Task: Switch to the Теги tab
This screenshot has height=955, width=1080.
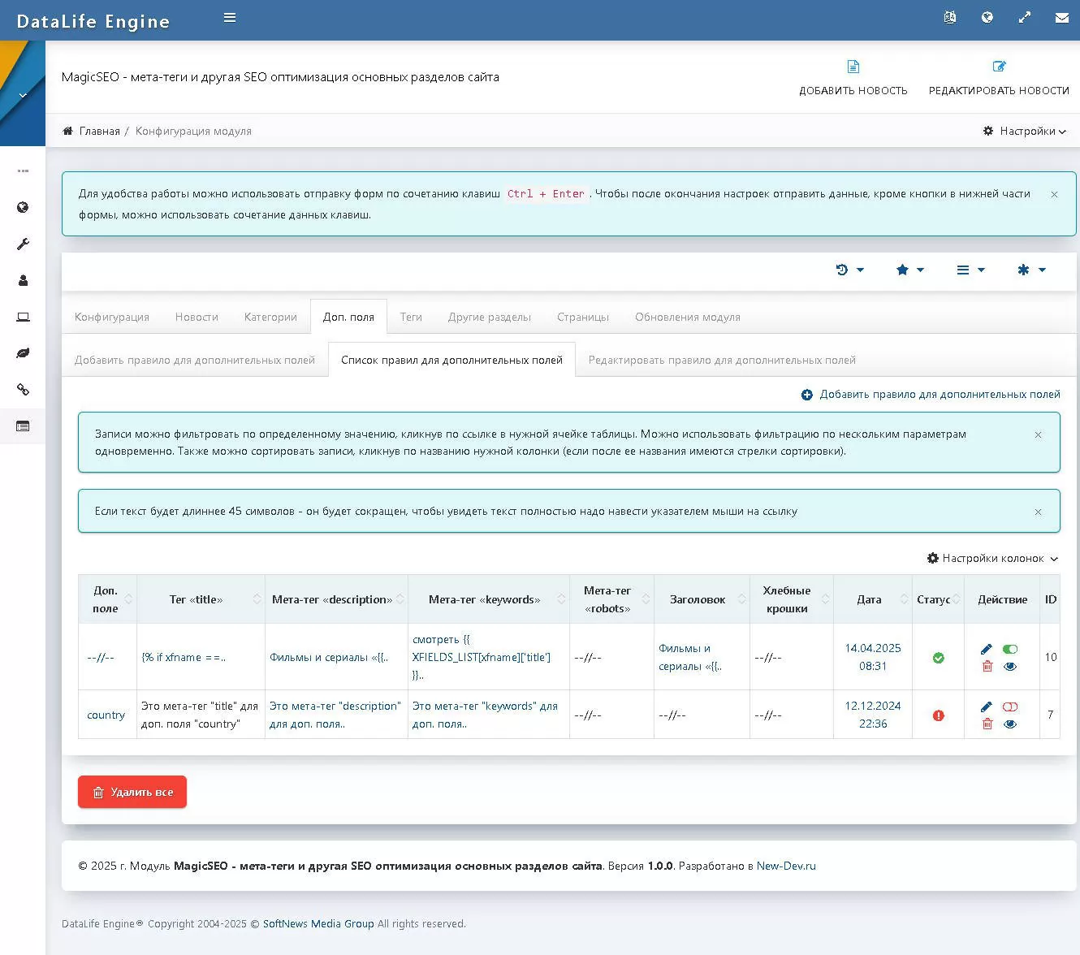Action: [411, 317]
